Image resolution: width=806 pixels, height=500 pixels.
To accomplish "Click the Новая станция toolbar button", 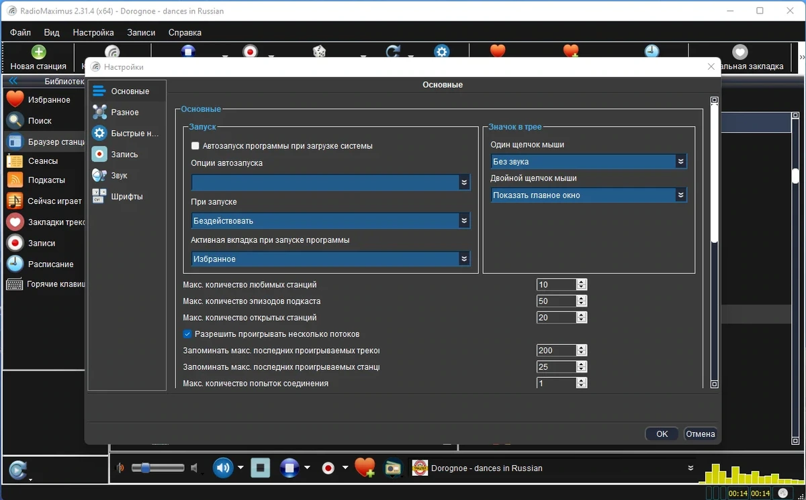I will [x=38, y=58].
